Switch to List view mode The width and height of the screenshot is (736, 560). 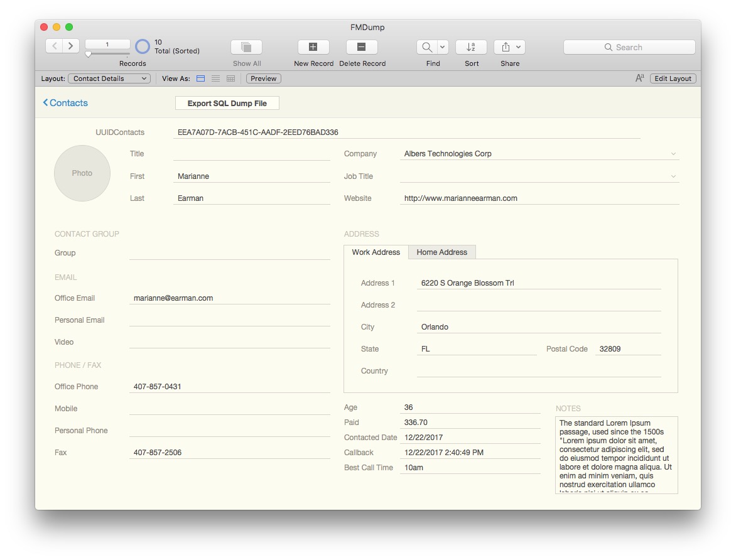pos(216,78)
